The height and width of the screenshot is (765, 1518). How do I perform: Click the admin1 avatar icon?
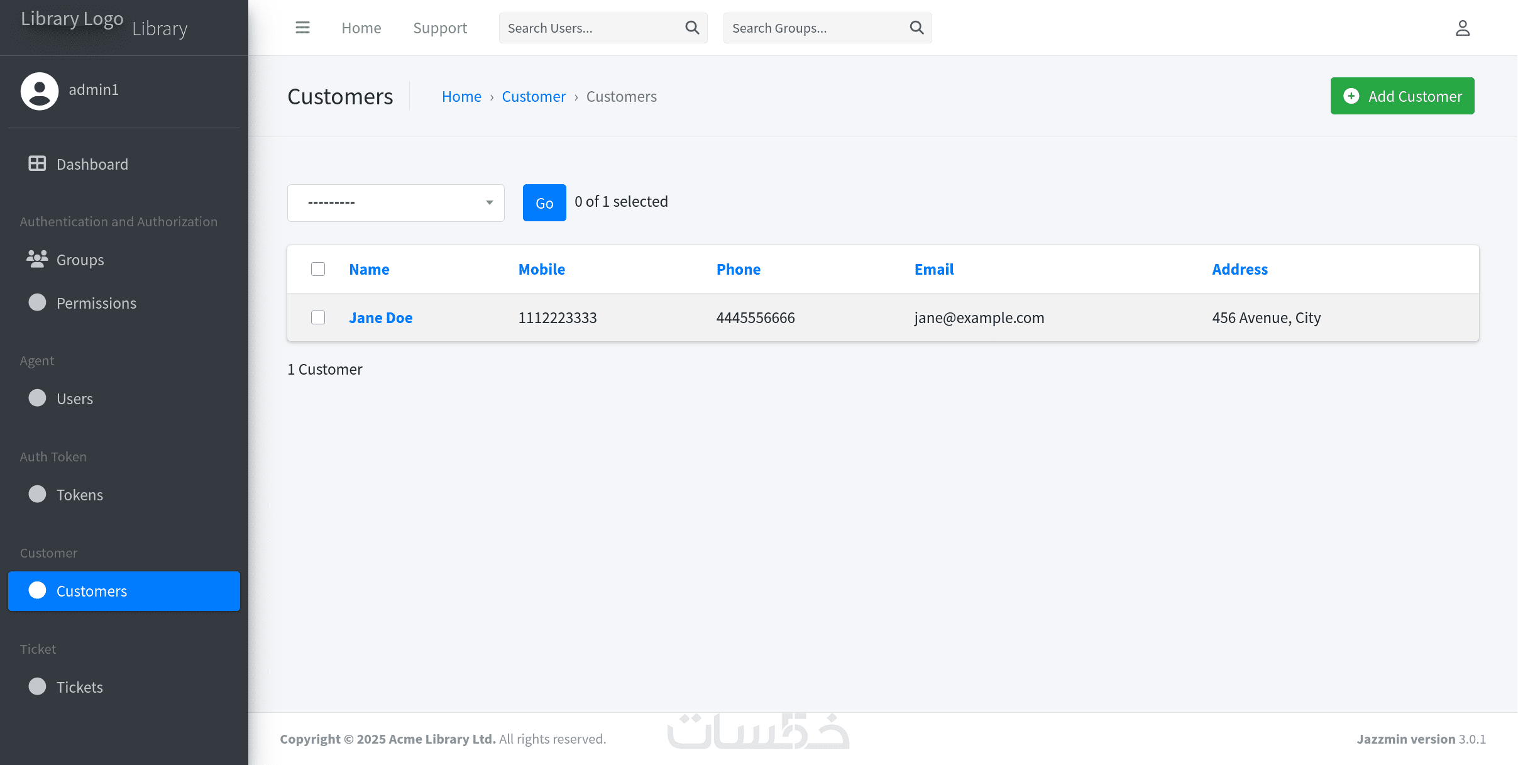click(40, 91)
